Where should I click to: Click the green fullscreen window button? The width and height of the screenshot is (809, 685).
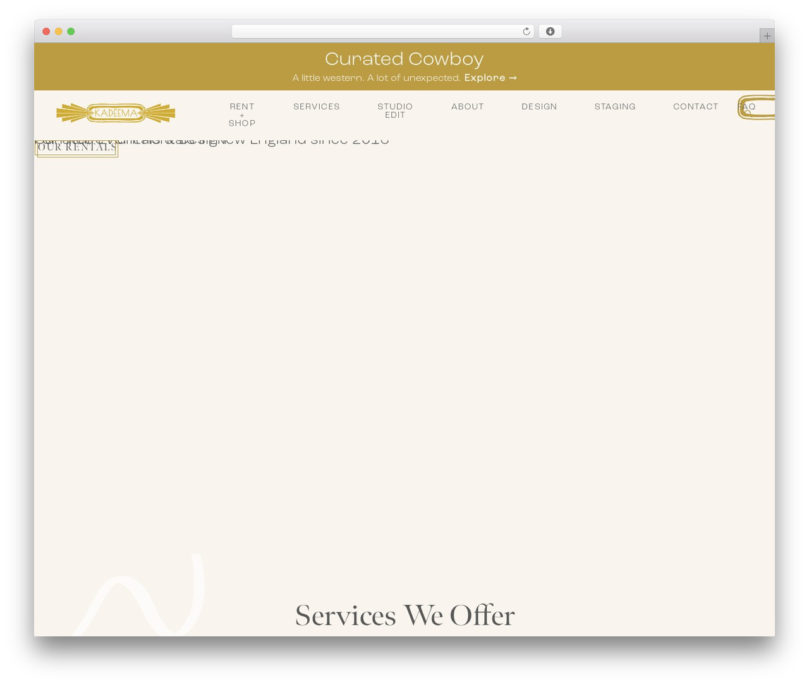coord(71,32)
